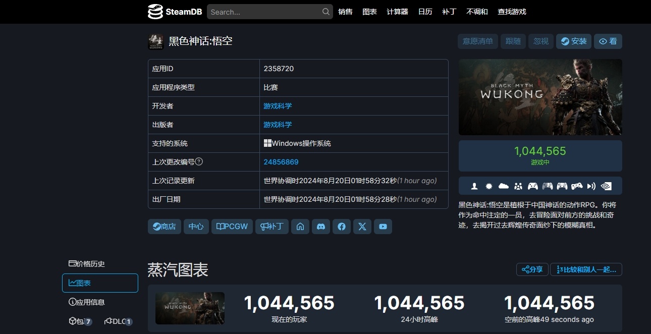Open the publisher link 游戏科学
The height and width of the screenshot is (334, 651).
coord(278,125)
